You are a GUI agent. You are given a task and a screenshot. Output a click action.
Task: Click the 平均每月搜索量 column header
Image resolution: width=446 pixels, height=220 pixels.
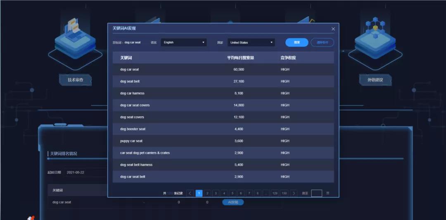click(240, 58)
